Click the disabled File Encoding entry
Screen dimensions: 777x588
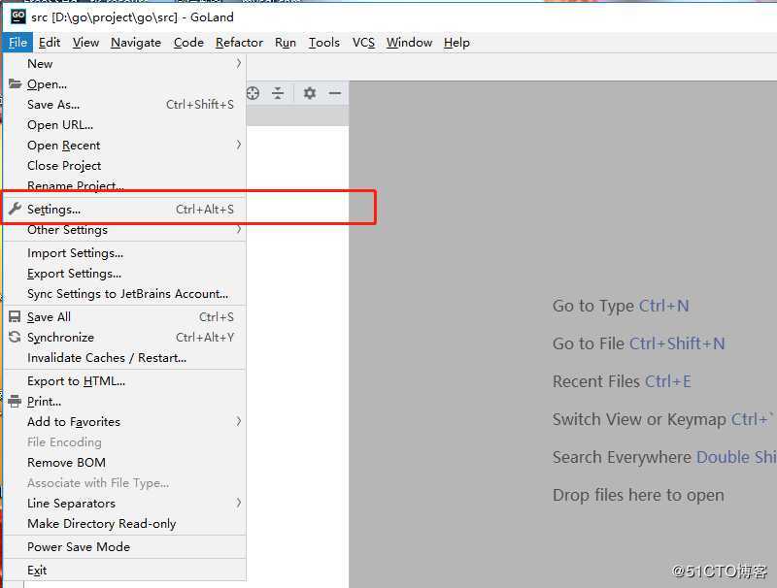tap(124, 441)
